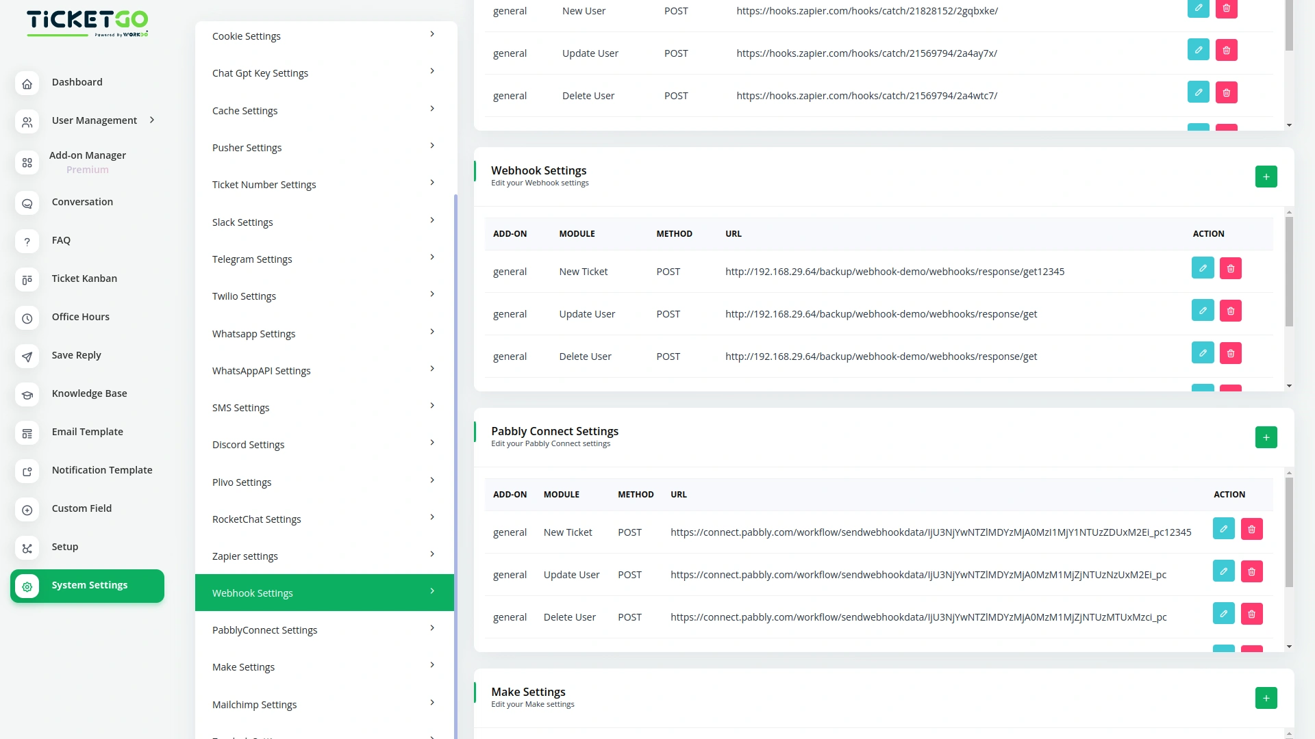Select the Conversation icon in sidebar
This screenshot has width=1315, height=739.
coord(27,203)
